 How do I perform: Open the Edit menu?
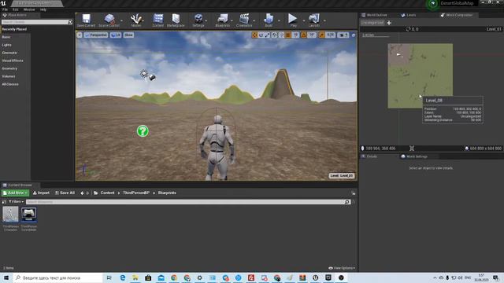[x=16, y=9]
